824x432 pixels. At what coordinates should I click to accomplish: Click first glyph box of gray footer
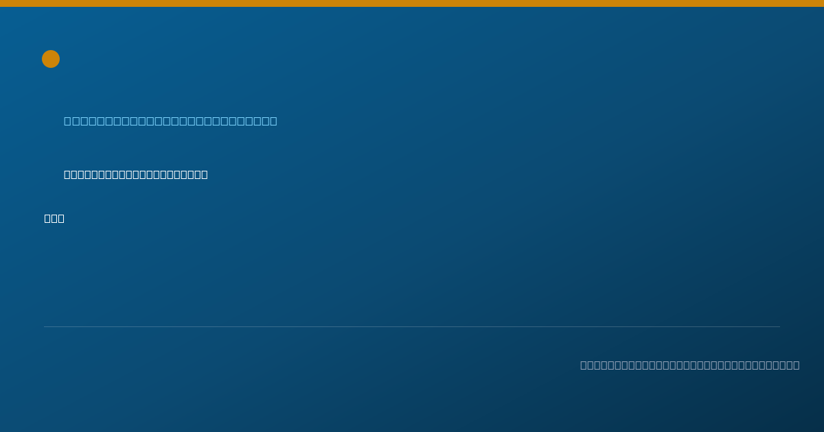(584, 365)
